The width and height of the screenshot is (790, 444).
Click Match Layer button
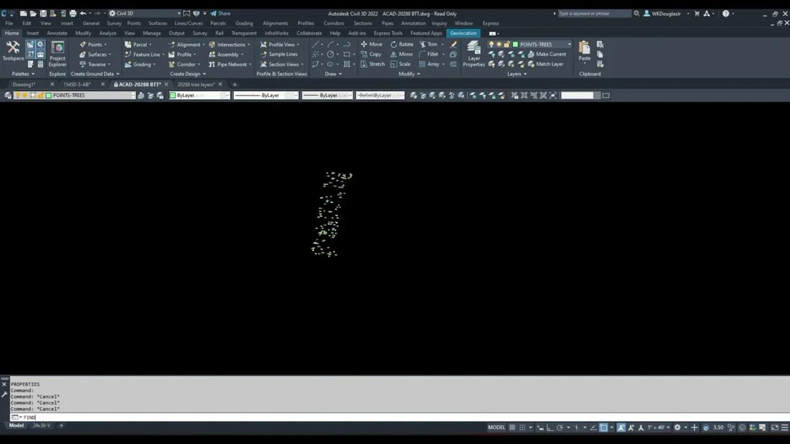[x=545, y=64]
